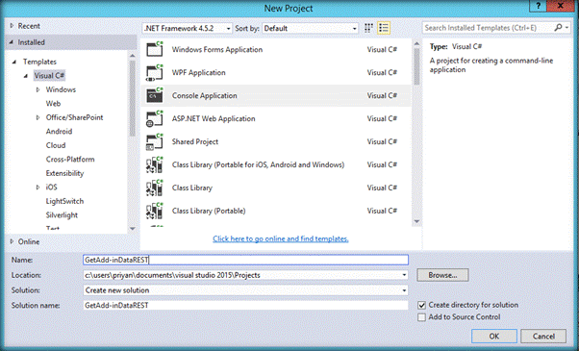Expand the Windows tree node arrow
Viewport: 579px width, 351px height.
click(38, 89)
